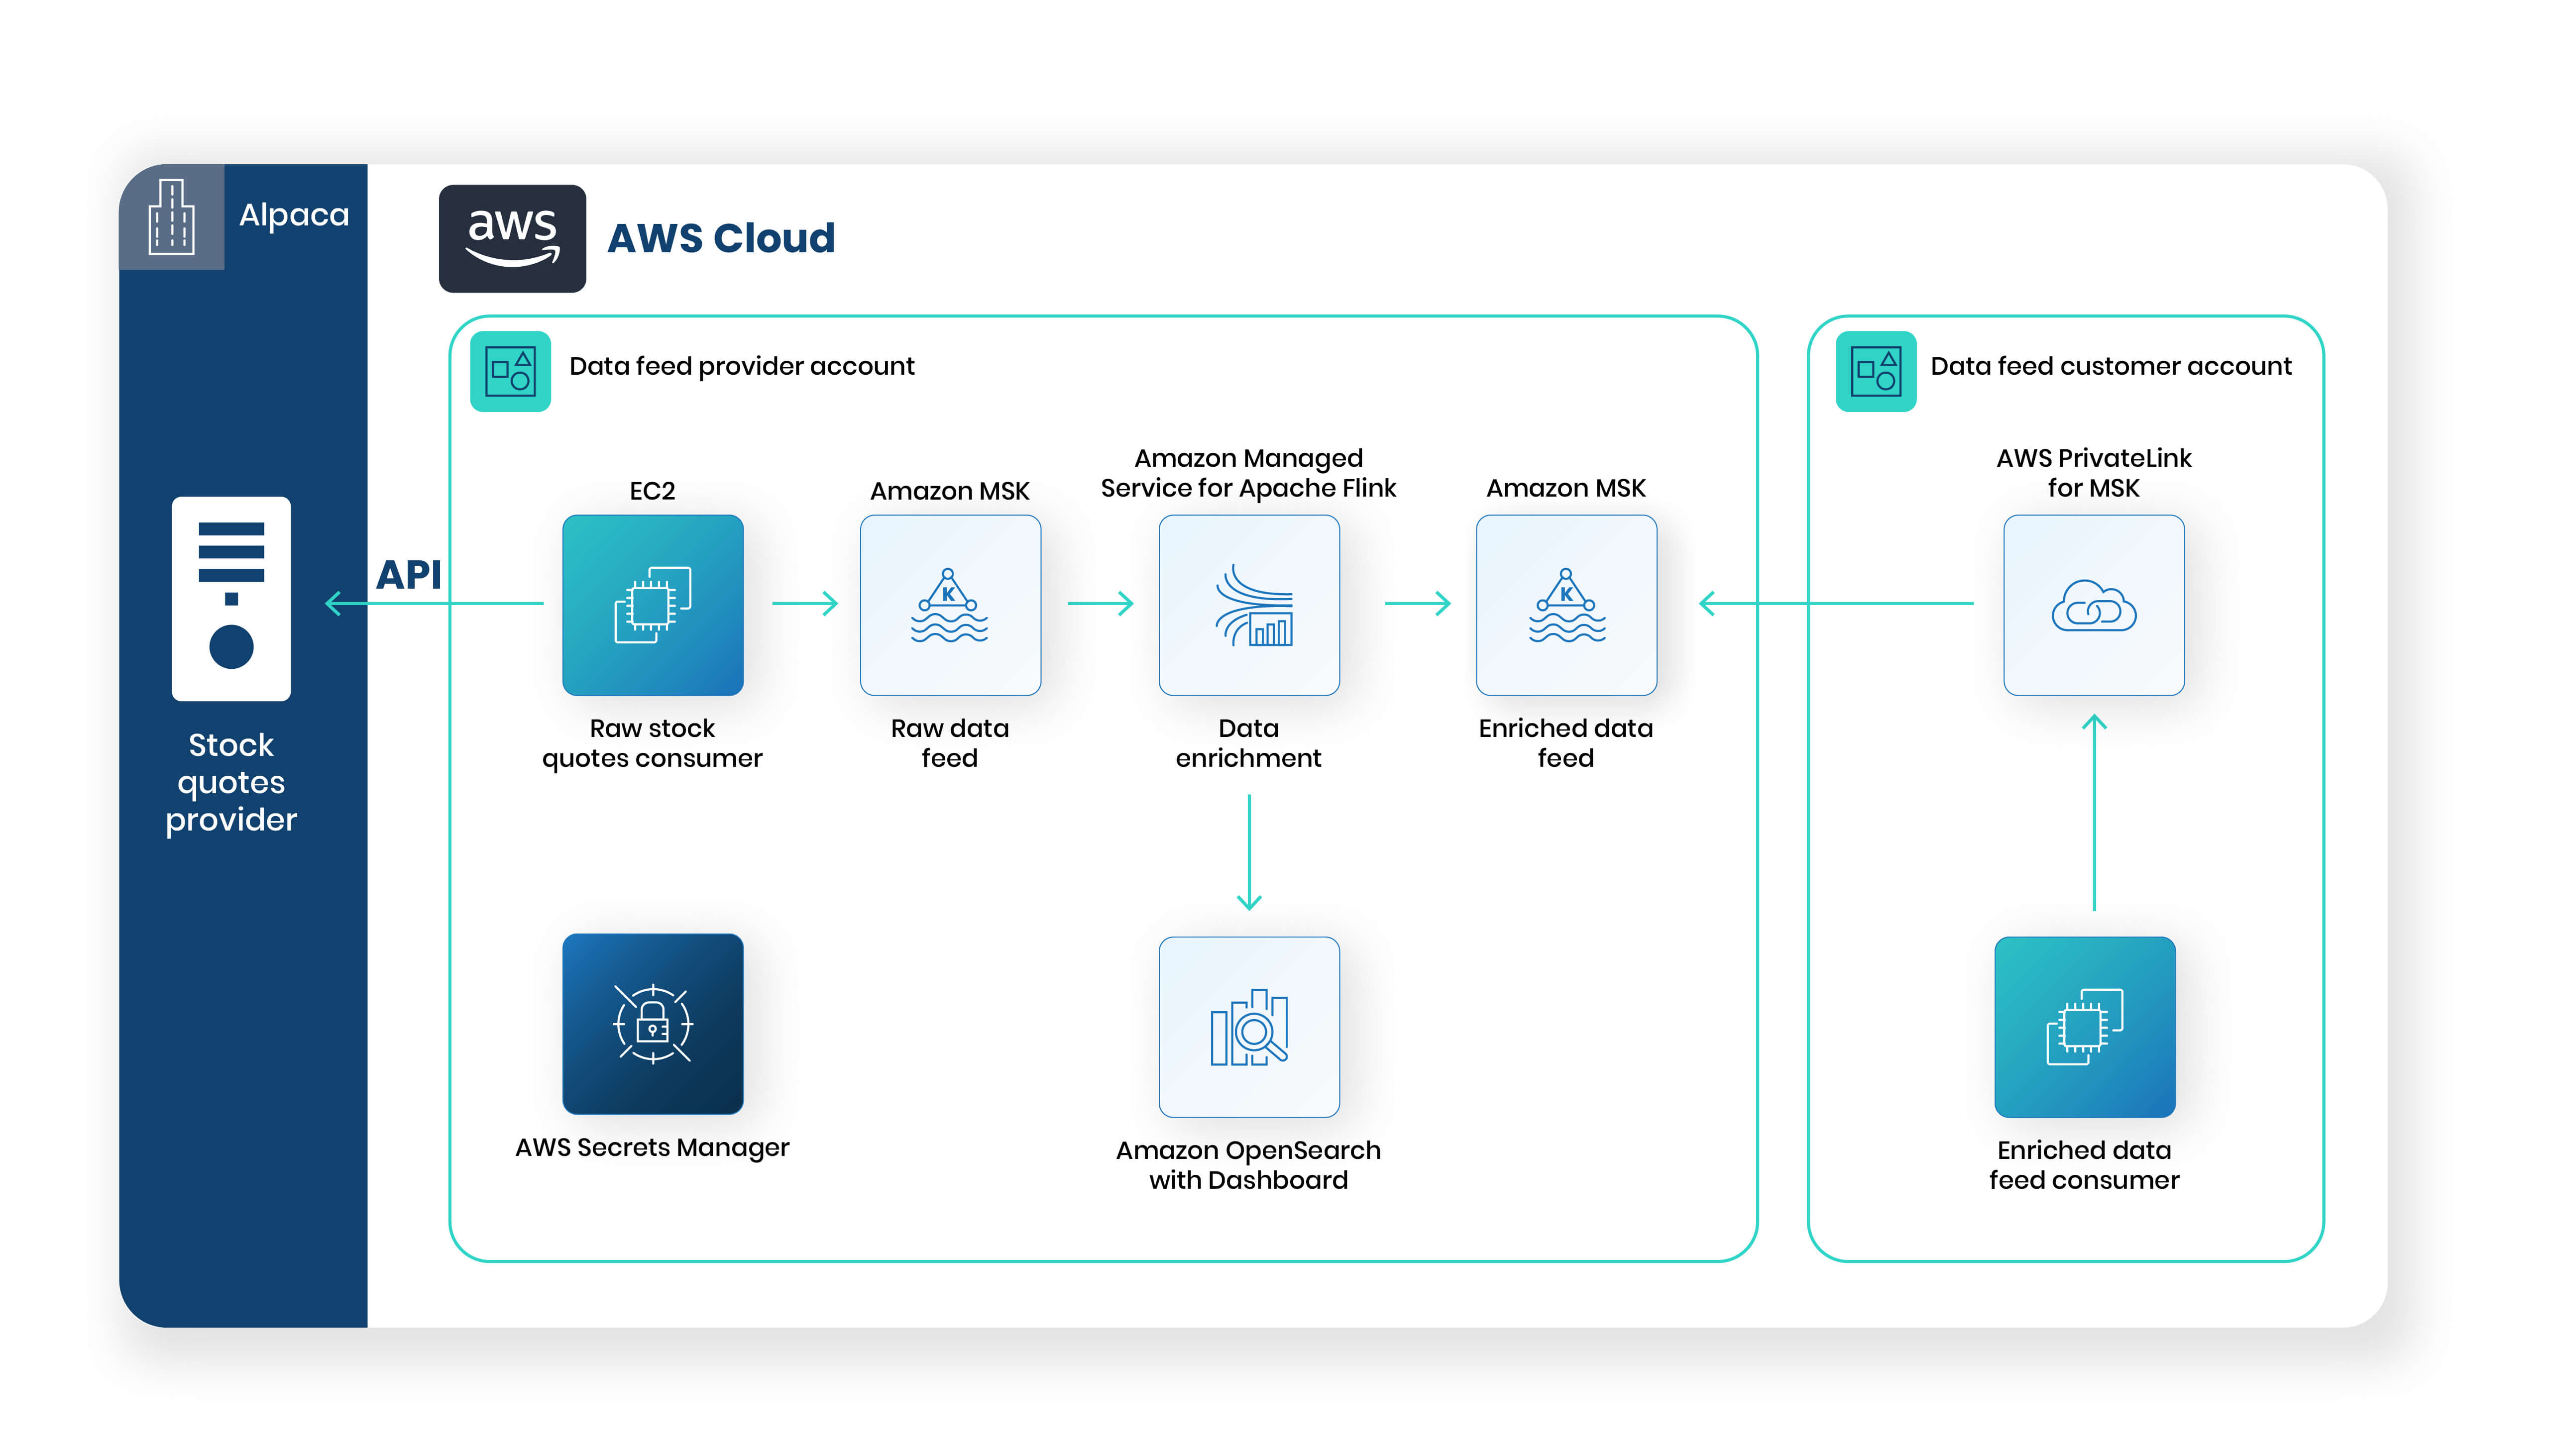Click the "Raw data feed" caption
The height and width of the screenshot is (1456, 2562).
pos(950,743)
